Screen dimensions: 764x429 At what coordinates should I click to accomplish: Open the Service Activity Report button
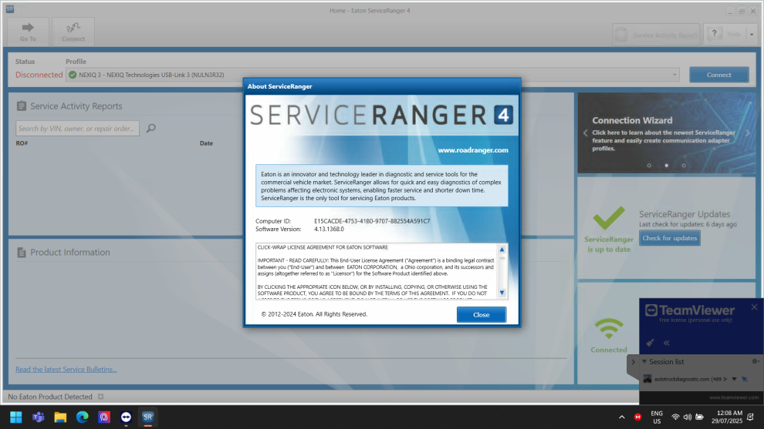pyautogui.click(x=656, y=35)
